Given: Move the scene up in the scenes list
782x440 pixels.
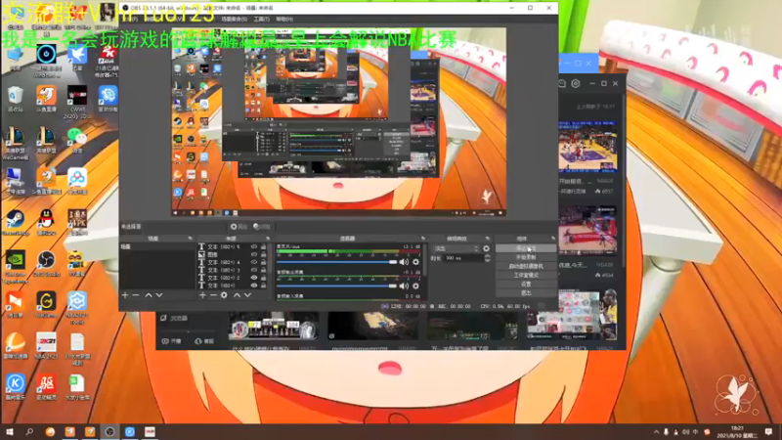Looking at the screenshot, I should (149, 295).
